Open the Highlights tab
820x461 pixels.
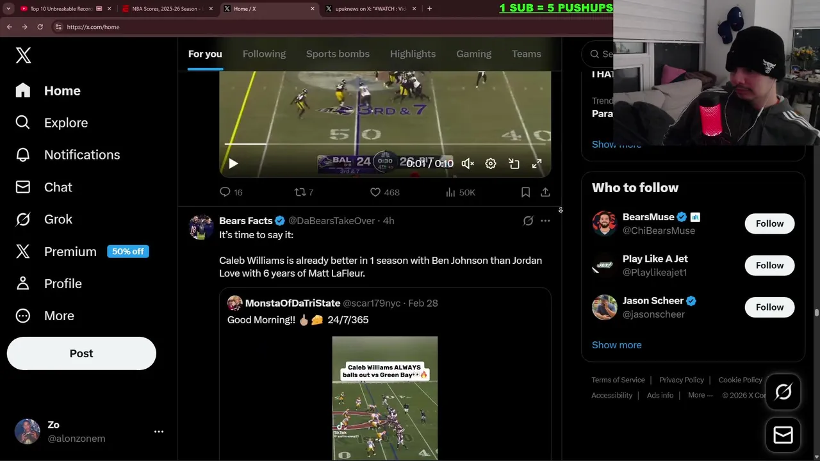click(413, 54)
